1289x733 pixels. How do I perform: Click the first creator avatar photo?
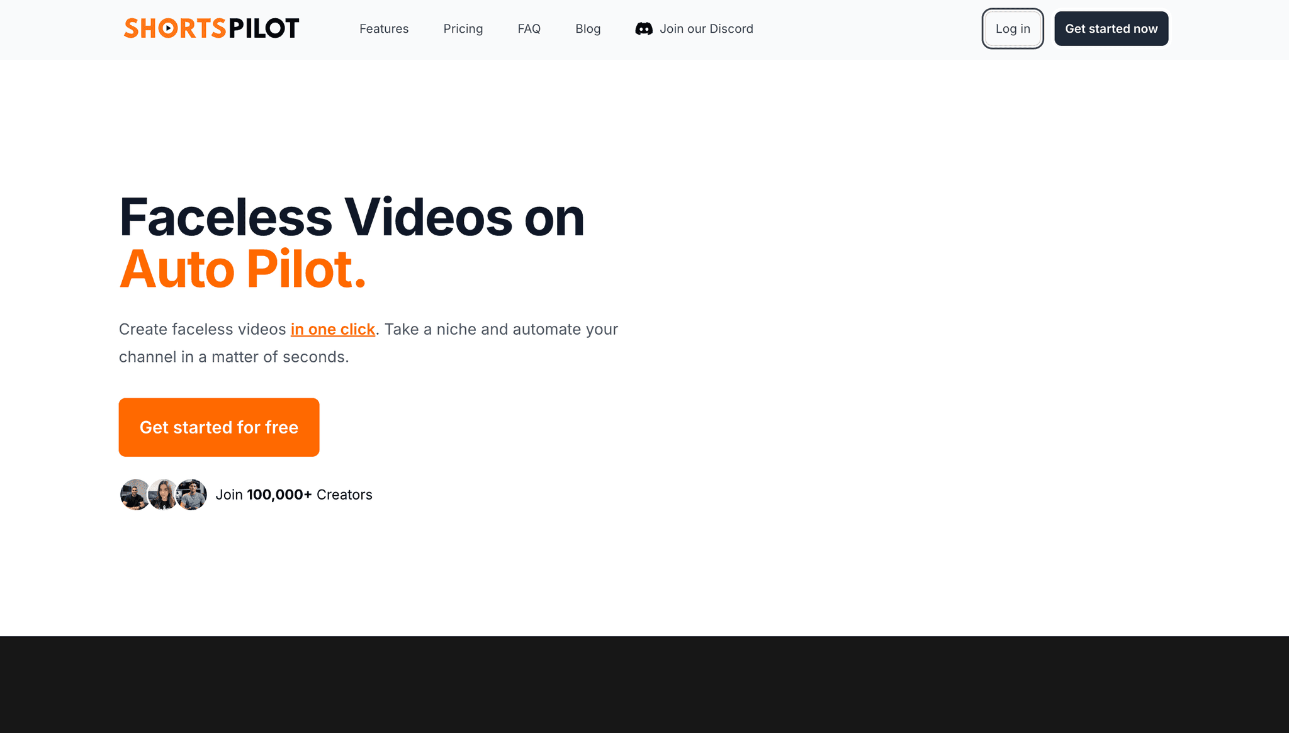pos(135,495)
